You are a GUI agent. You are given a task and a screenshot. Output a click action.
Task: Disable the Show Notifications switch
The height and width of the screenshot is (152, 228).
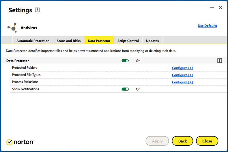125,89
